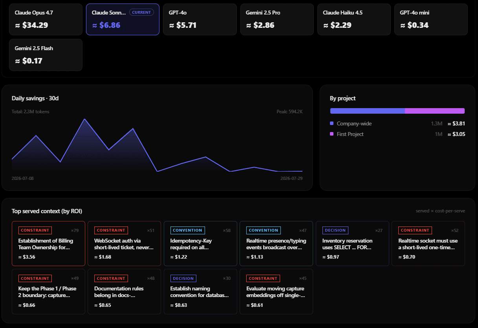Image resolution: width=478 pixels, height=328 pixels.
Task: Open Documentation rules belong in docs card
Action: [124, 292]
